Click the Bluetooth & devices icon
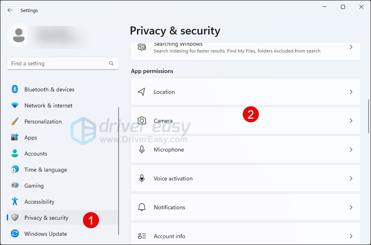The image size is (371, 245). [15, 89]
